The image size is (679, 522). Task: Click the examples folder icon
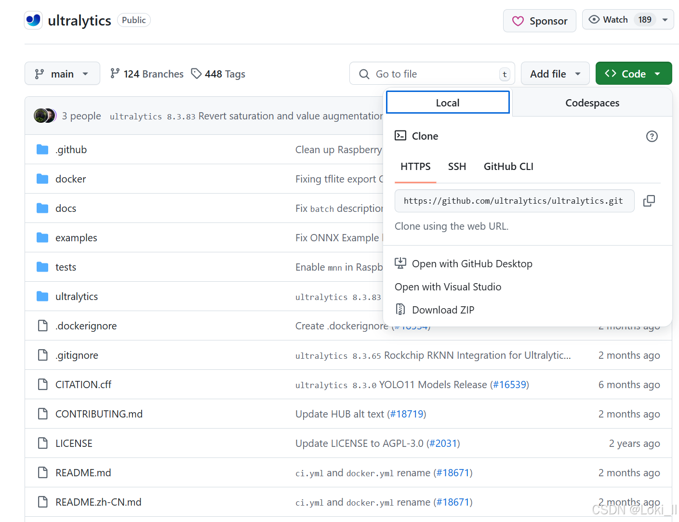[x=42, y=237]
